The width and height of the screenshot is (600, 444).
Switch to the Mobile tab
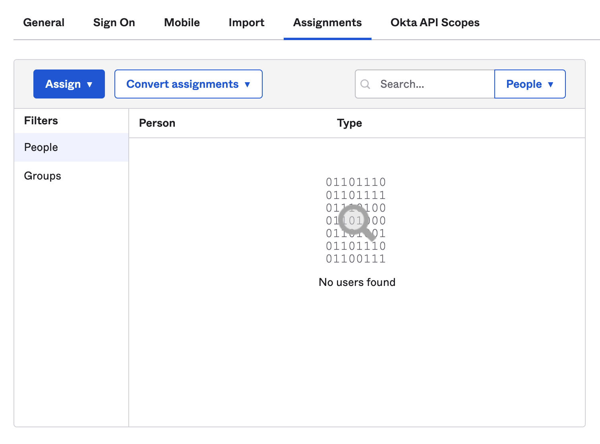182,23
